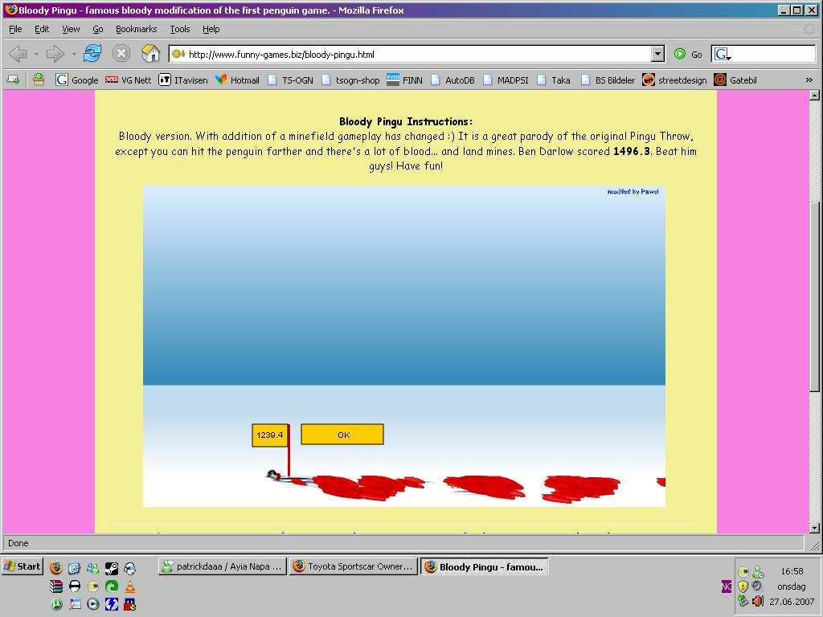Click the Reload page icon
This screenshot has height=617, width=823.
[x=92, y=54]
